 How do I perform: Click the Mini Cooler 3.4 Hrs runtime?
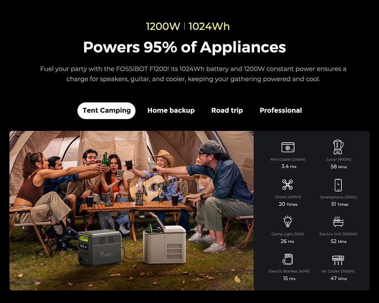pyautogui.click(x=288, y=166)
